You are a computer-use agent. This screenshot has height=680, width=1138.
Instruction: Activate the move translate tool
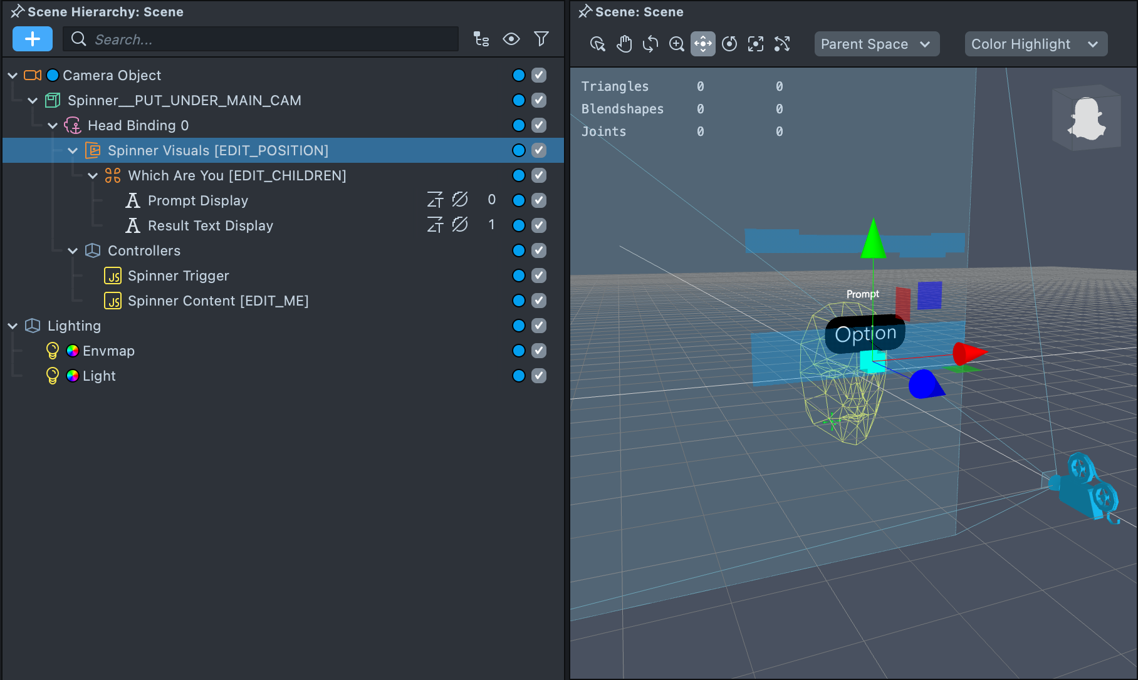pyautogui.click(x=703, y=44)
